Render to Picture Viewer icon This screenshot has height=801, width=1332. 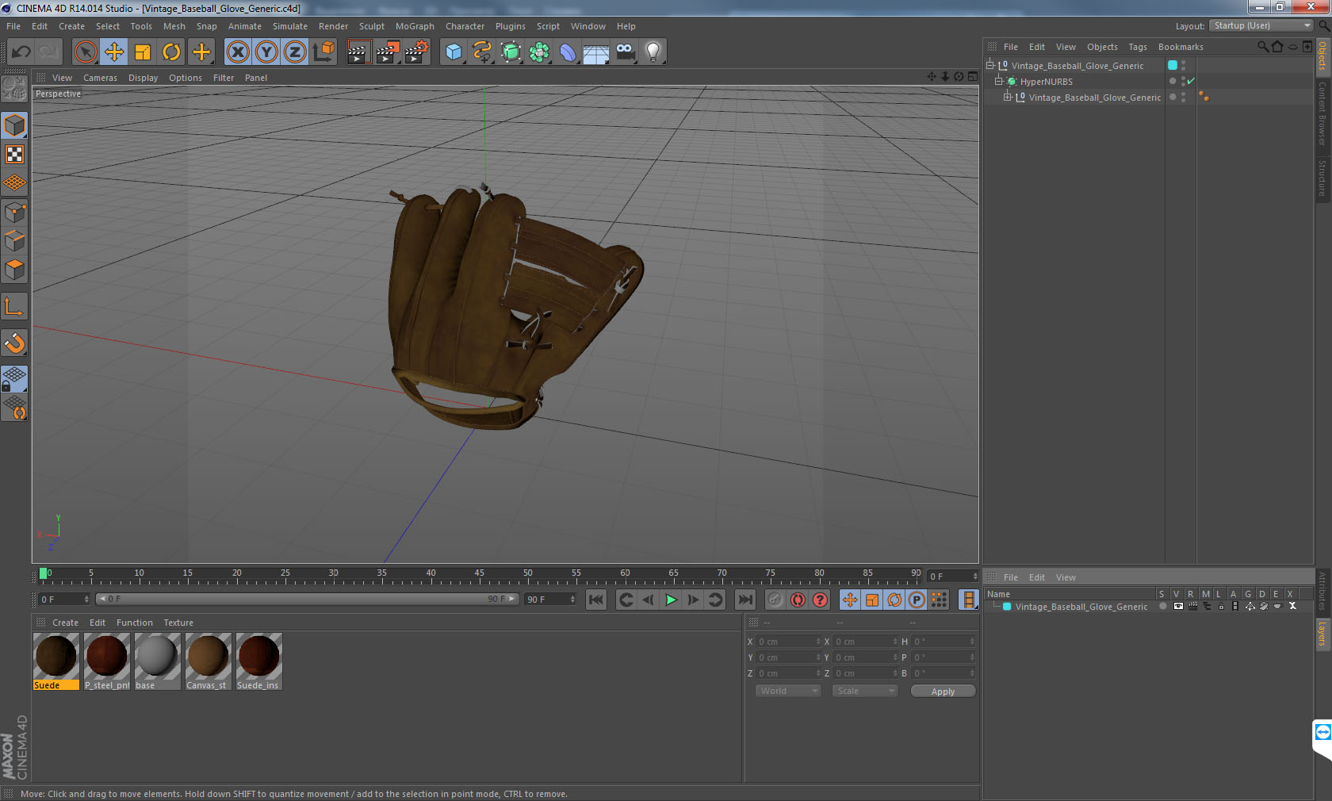(x=388, y=52)
